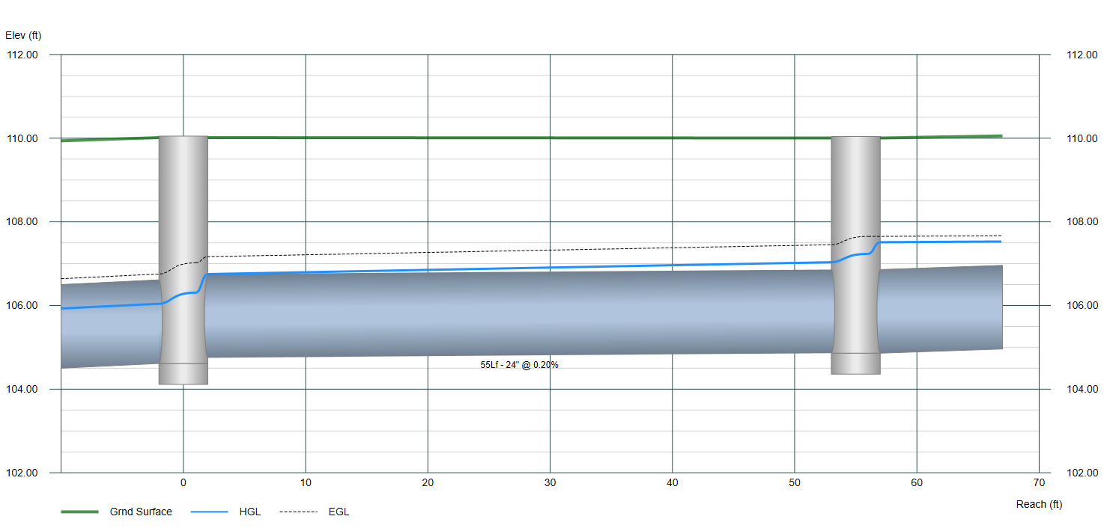1113x528 pixels.
Task: Select the pipe label 55Lf - 24" @ 0.20%
Action: [519, 365]
